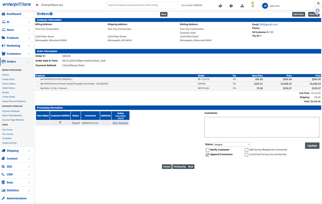Open the notifications bell icon
This screenshot has height=204, width=322.
[253, 6]
